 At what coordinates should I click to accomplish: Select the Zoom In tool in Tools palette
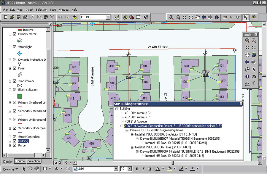pos(247,41)
